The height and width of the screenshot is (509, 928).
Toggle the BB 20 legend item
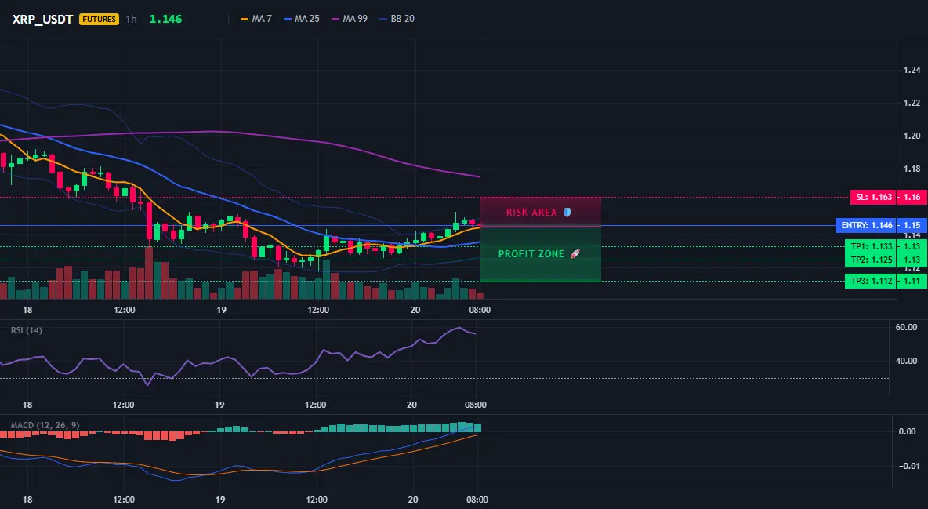point(397,19)
